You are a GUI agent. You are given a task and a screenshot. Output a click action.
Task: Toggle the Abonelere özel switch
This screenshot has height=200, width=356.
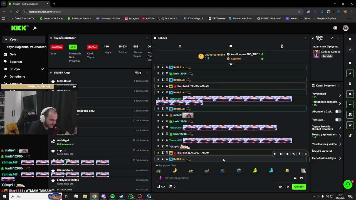[x=338, y=111]
